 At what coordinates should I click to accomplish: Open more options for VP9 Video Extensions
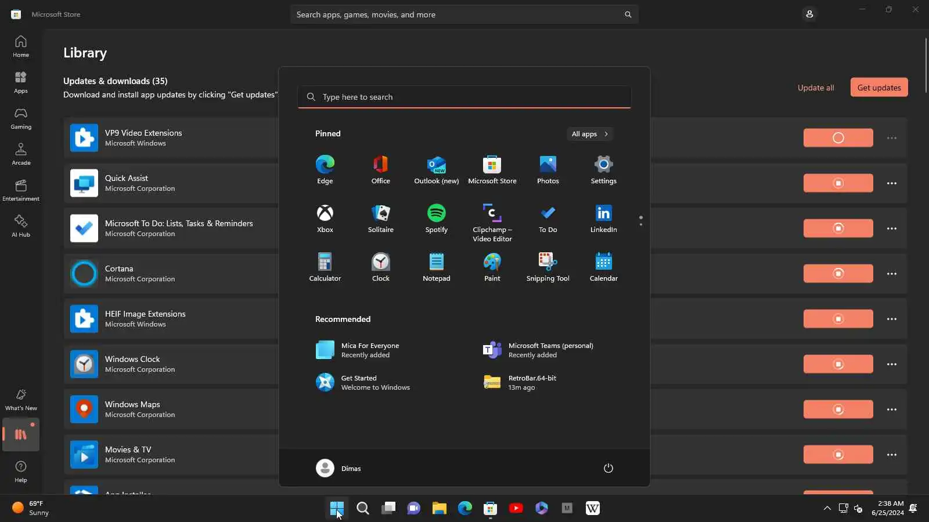(x=892, y=138)
